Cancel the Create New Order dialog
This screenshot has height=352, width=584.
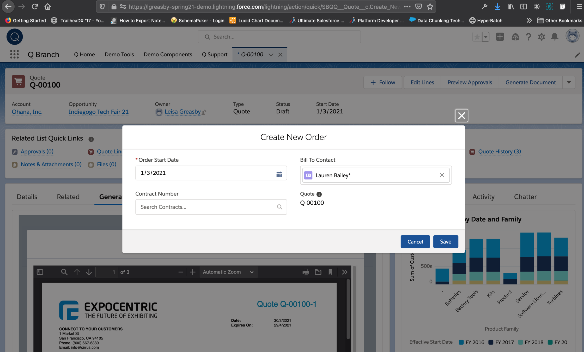(415, 241)
